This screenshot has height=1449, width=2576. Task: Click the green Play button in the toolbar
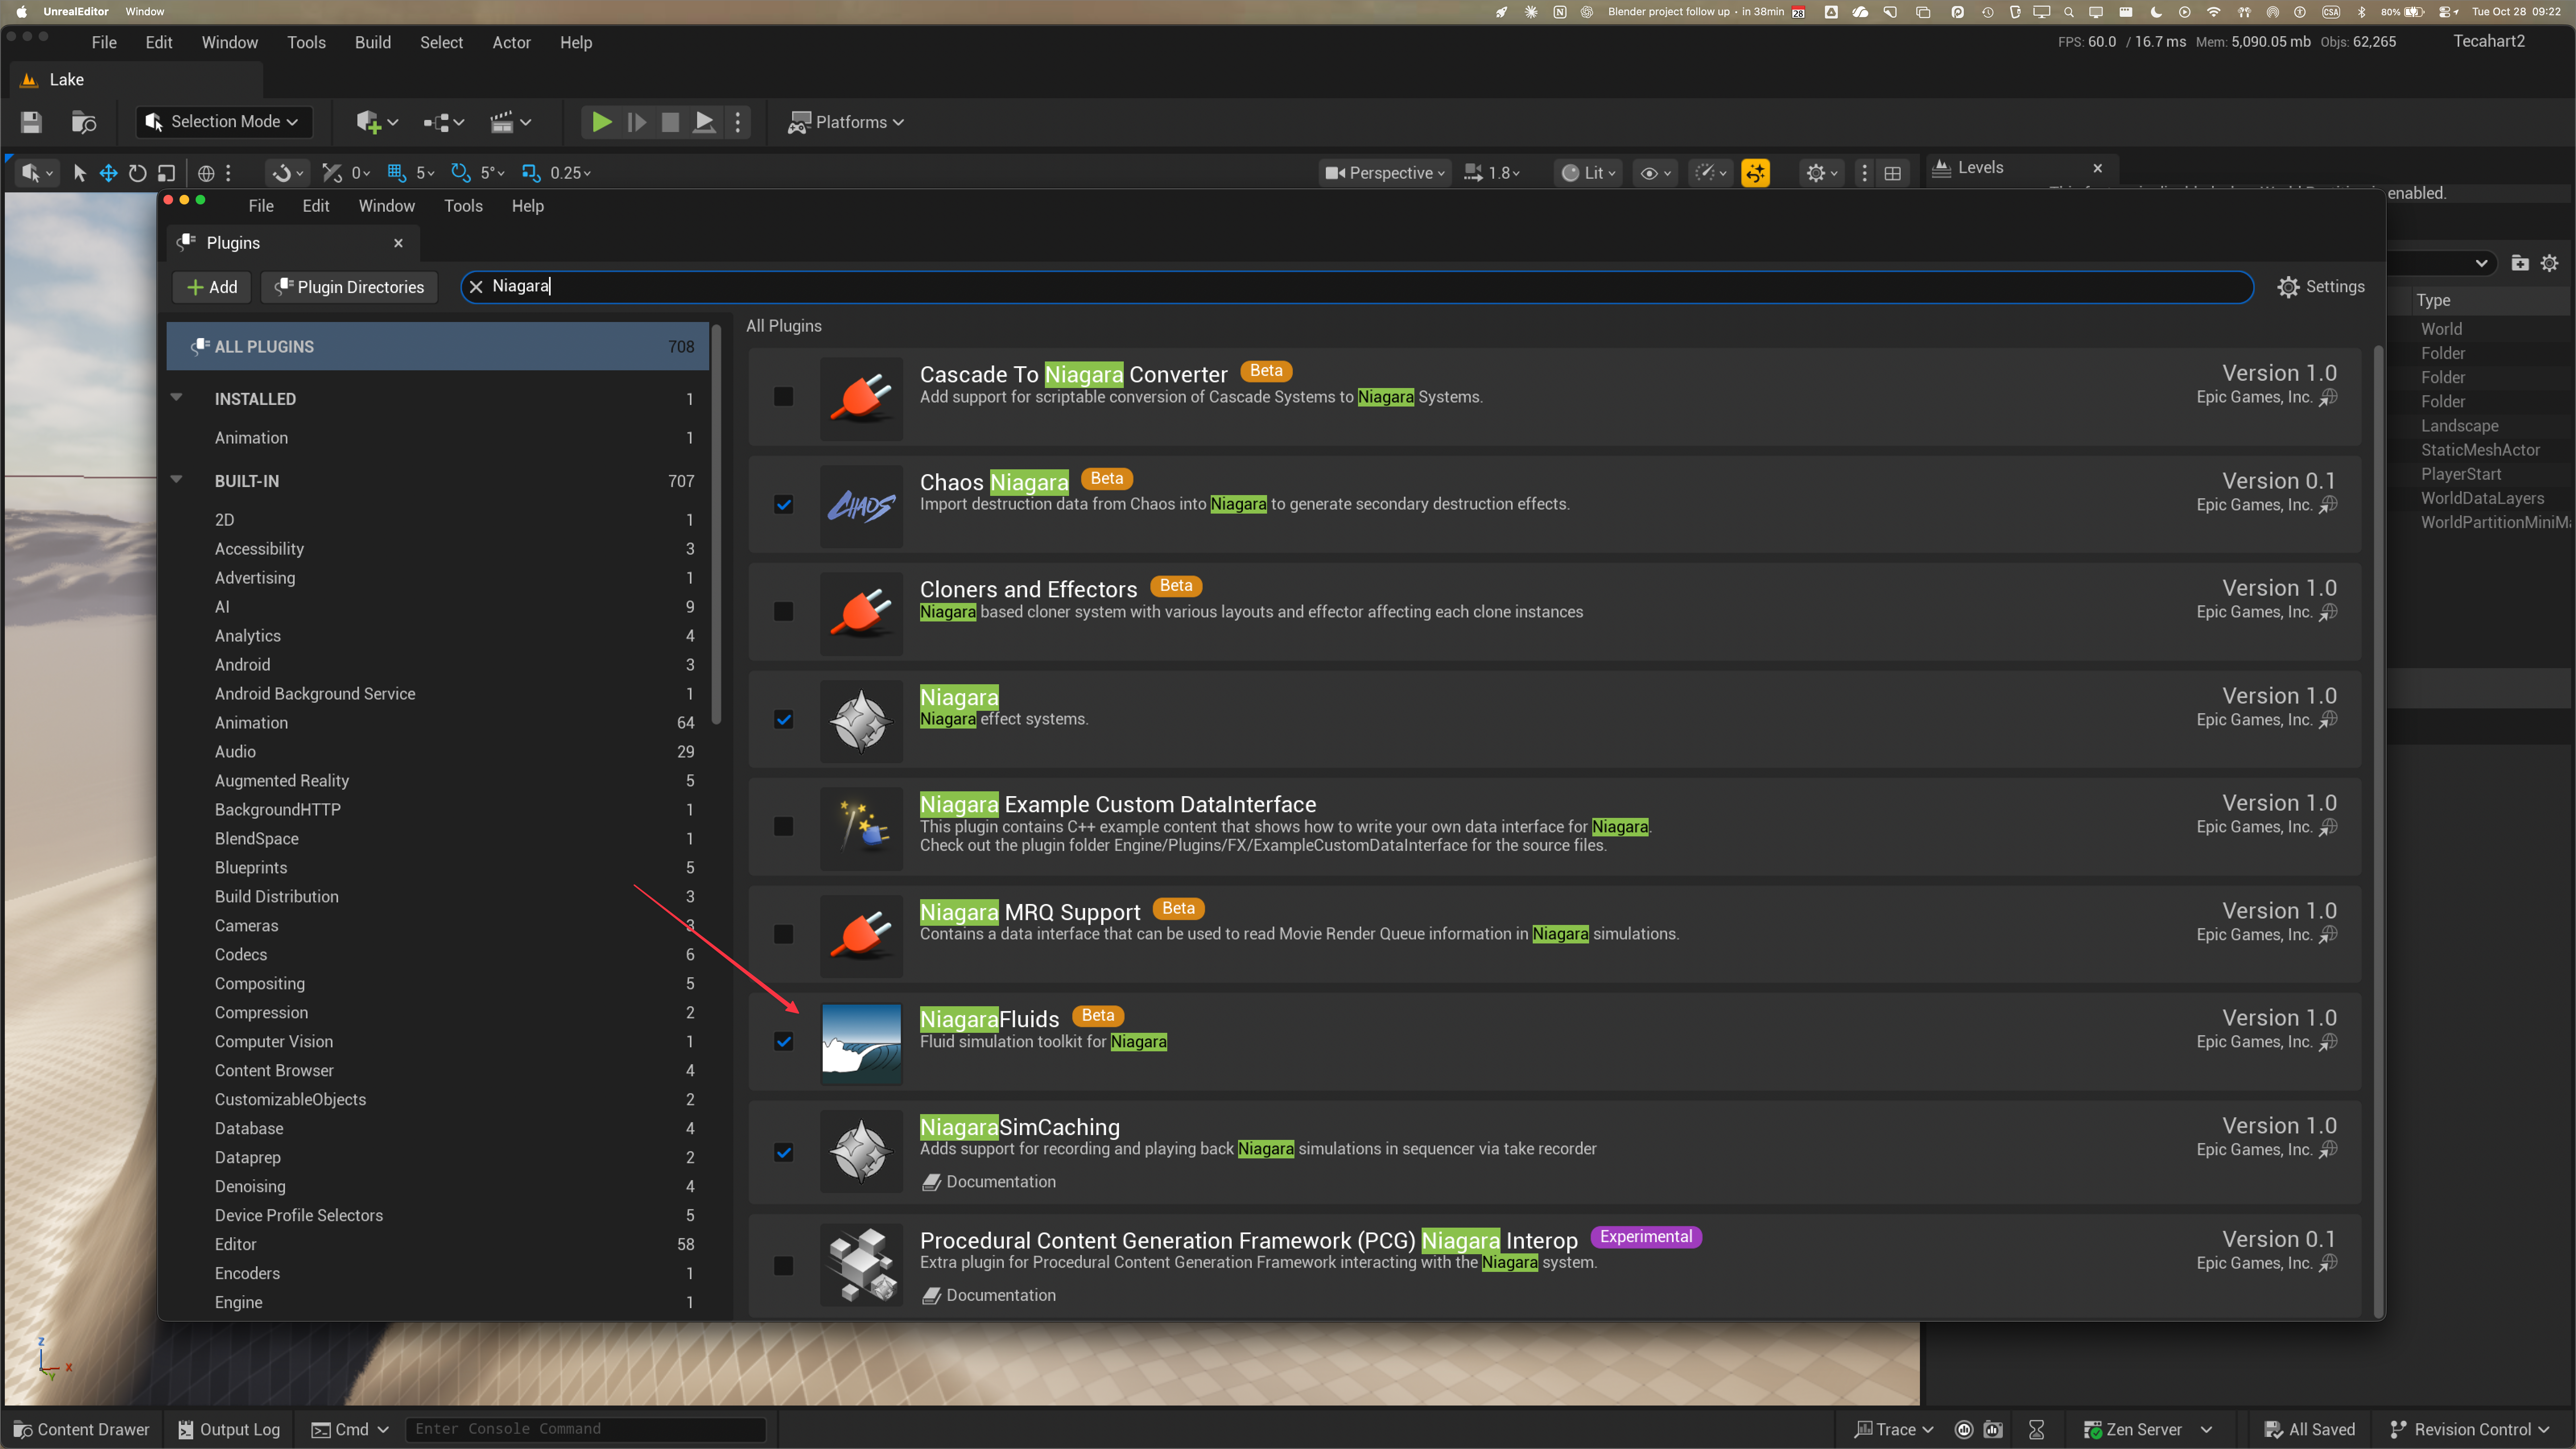pyautogui.click(x=601, y=122)
